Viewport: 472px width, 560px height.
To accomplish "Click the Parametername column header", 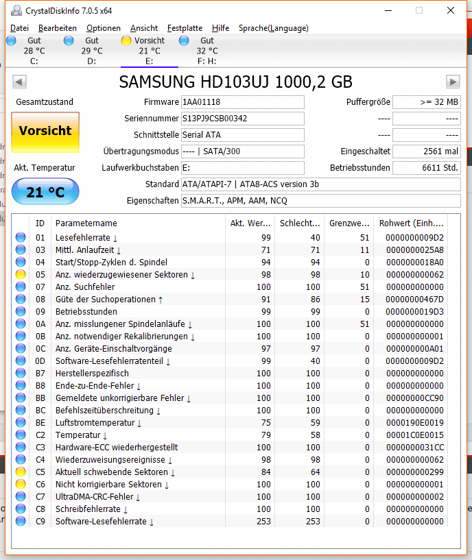I will 138,223.
